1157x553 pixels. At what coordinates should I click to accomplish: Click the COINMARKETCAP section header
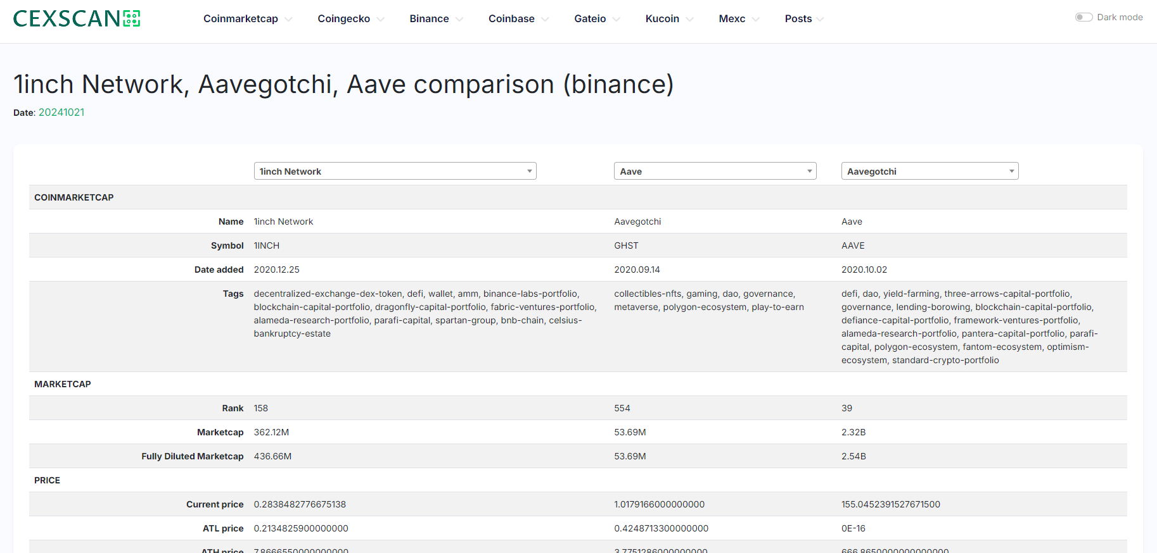[x=74, y=197]
